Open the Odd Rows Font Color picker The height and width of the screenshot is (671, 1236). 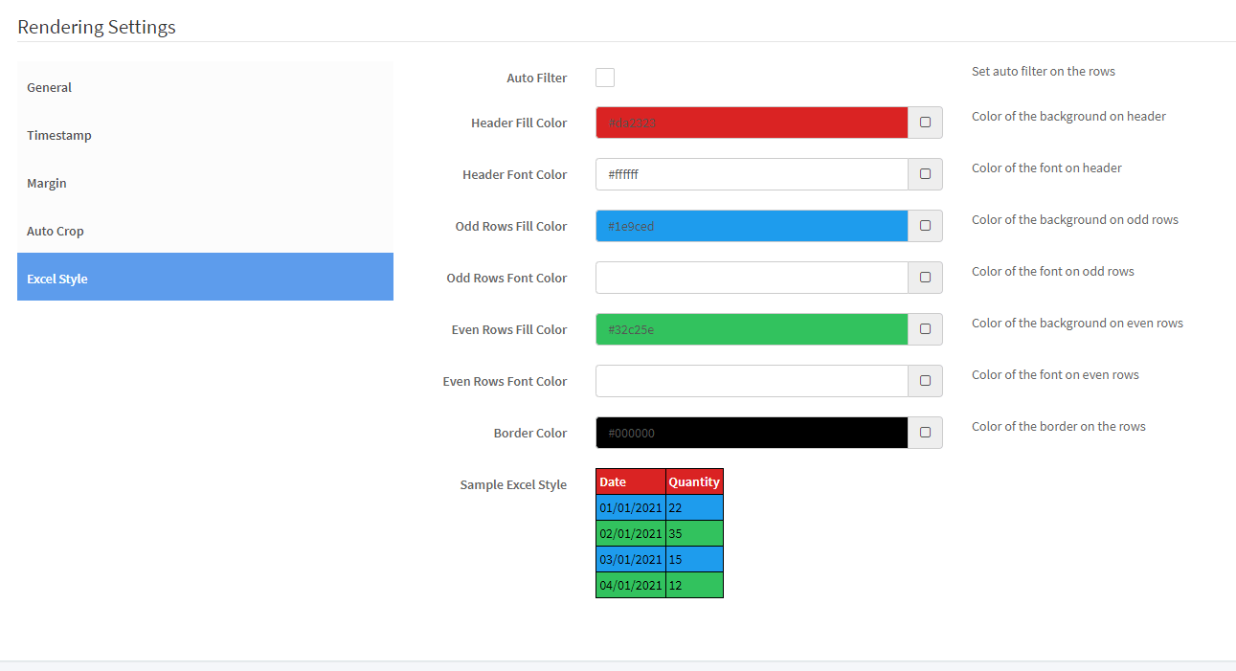[x=925, y=278]
